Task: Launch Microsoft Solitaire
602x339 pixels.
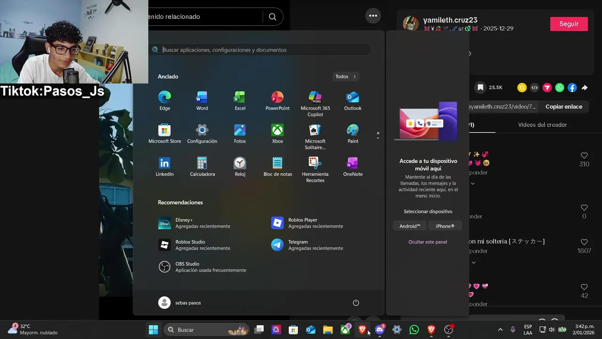Action: click(315, 137)
